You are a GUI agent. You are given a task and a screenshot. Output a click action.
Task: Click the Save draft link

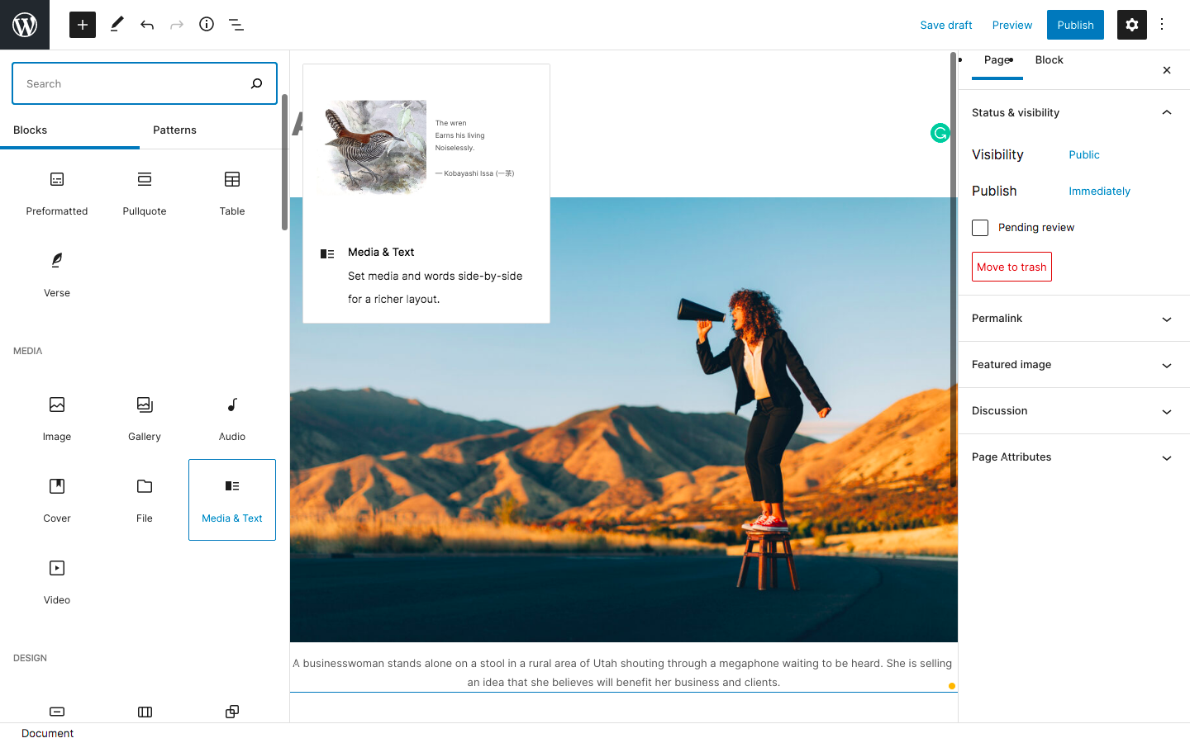click(946, 25)
